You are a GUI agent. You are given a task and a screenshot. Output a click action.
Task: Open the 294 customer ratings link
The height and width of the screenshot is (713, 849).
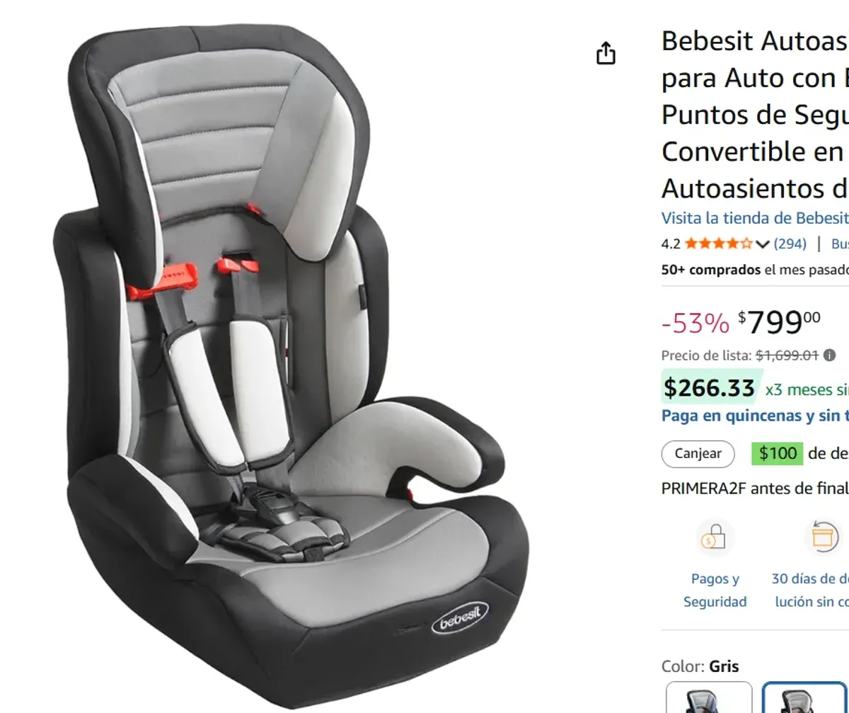coord(791,244)
